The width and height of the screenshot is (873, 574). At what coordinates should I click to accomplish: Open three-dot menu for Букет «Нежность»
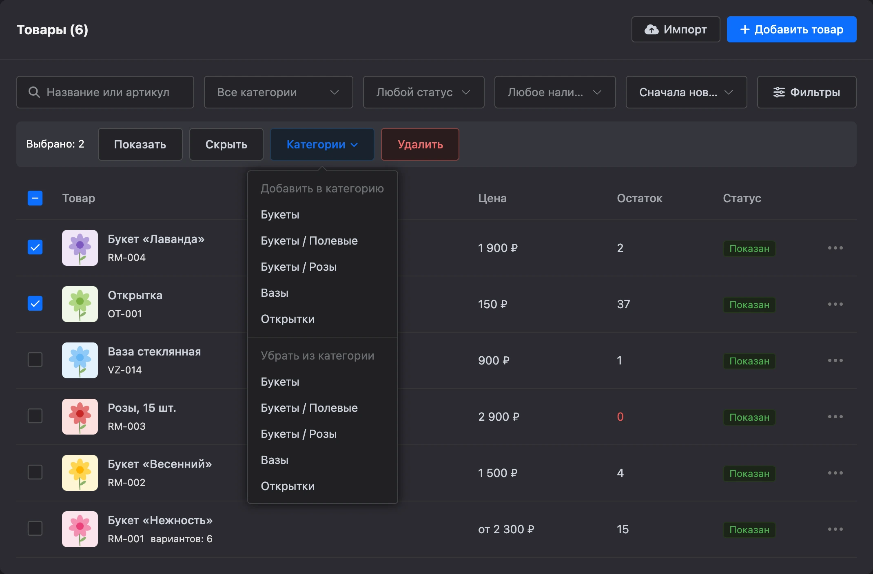835,529
